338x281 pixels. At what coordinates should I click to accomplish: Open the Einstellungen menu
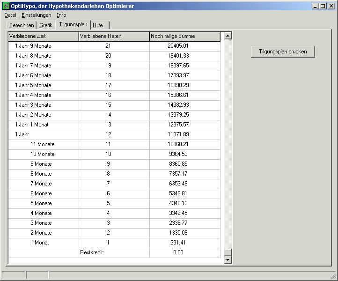pos(37,15)
